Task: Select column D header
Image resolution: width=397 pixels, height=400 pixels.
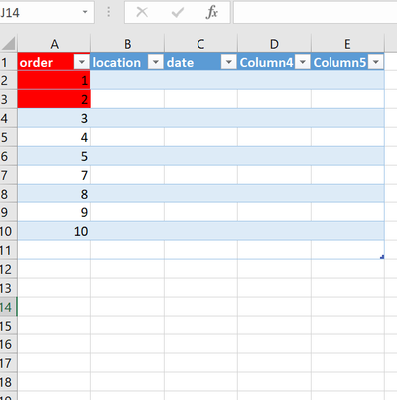Action: click(275, 44)
